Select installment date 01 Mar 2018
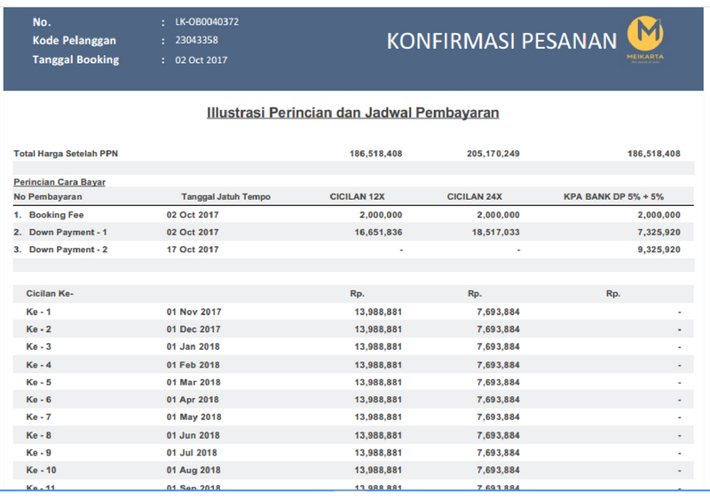Image resolution: width=710 pixels, height=500 pixels. (x=193, y=382)
